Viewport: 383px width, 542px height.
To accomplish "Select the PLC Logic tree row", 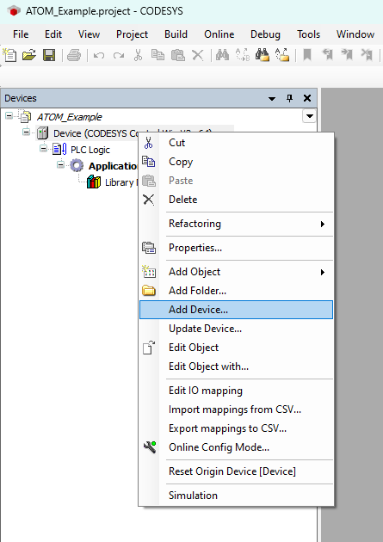I will tap(90, 150).
